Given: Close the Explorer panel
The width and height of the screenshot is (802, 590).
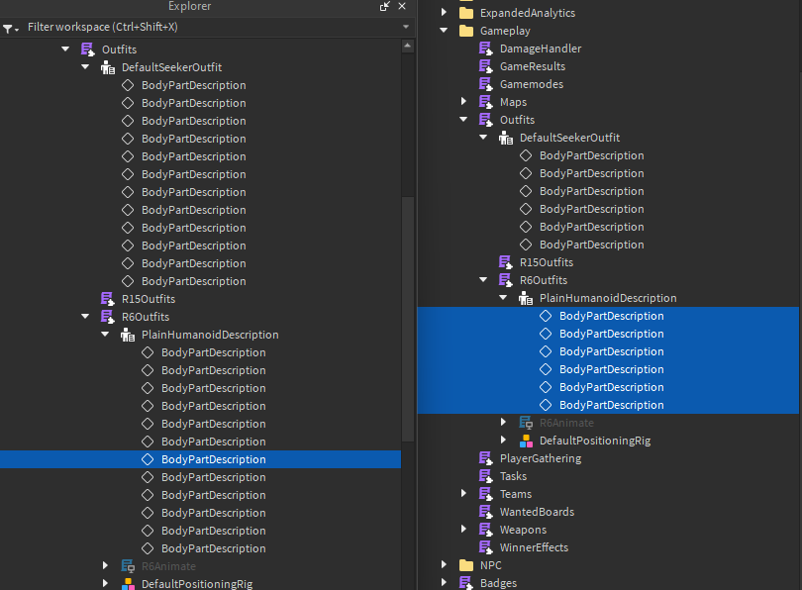Looking at the screenshot, I should click(x=400, y=7).
